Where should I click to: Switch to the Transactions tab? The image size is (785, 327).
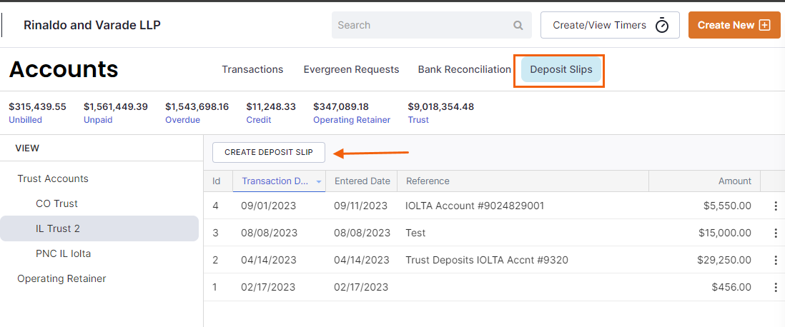click(252, 69)
